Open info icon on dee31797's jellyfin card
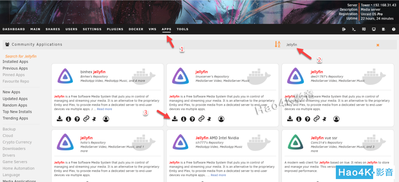This screenshot has height=182, width=399. 299,119
